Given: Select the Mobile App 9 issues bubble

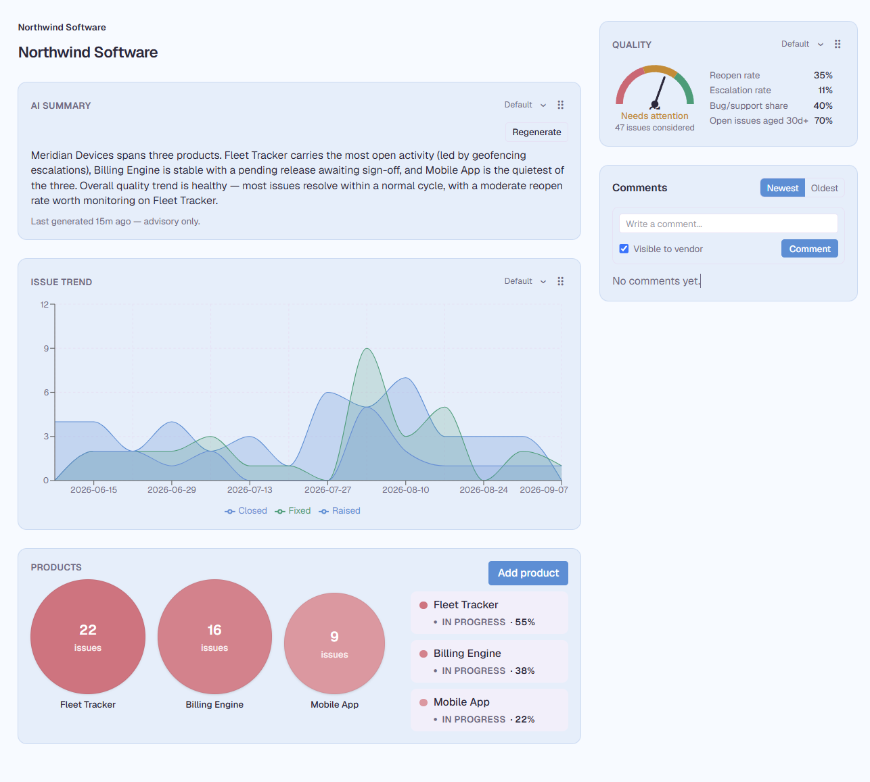Looking at the screenshot, I should click(x=334, y=643).
